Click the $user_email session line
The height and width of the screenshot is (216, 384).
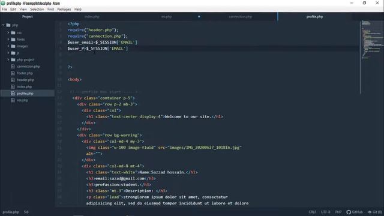tap(103, 42)
